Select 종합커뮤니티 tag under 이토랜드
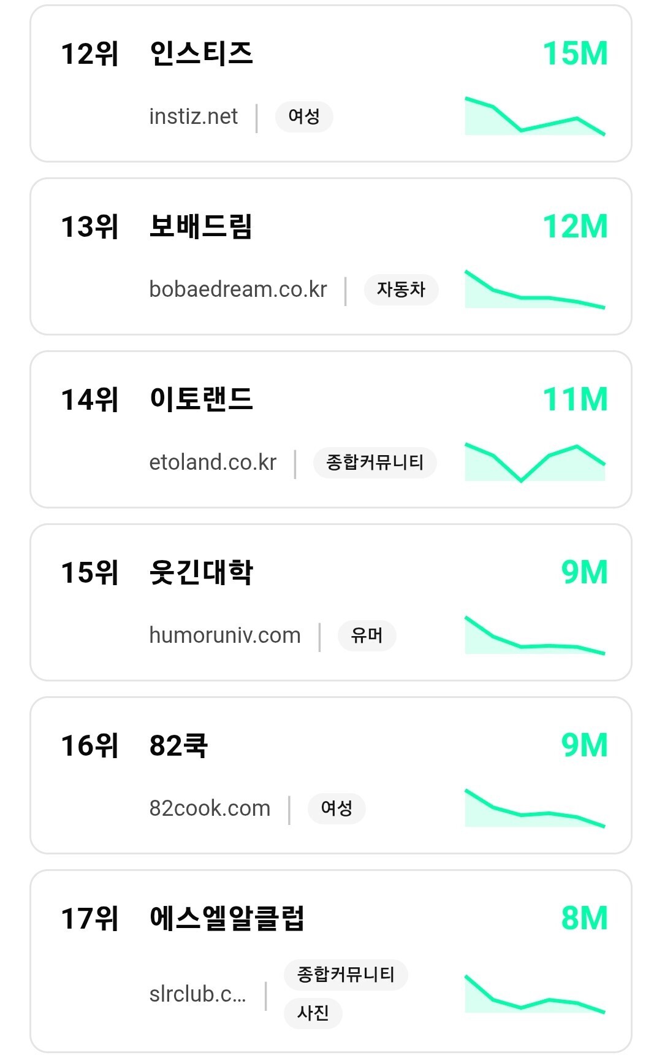Screen dimensions: 662x1055 click(375, 462)
